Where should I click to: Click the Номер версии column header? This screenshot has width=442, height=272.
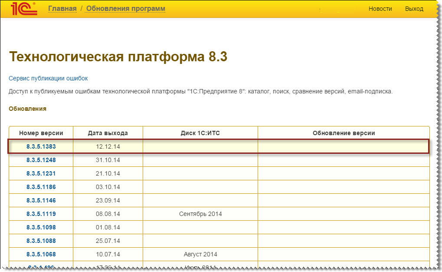41,133
